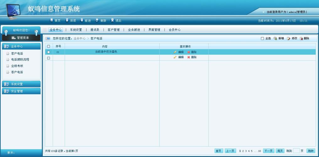Click the 尾页 last page button
Viewport: 319px width, 157px height.
(x=280, y=151)
